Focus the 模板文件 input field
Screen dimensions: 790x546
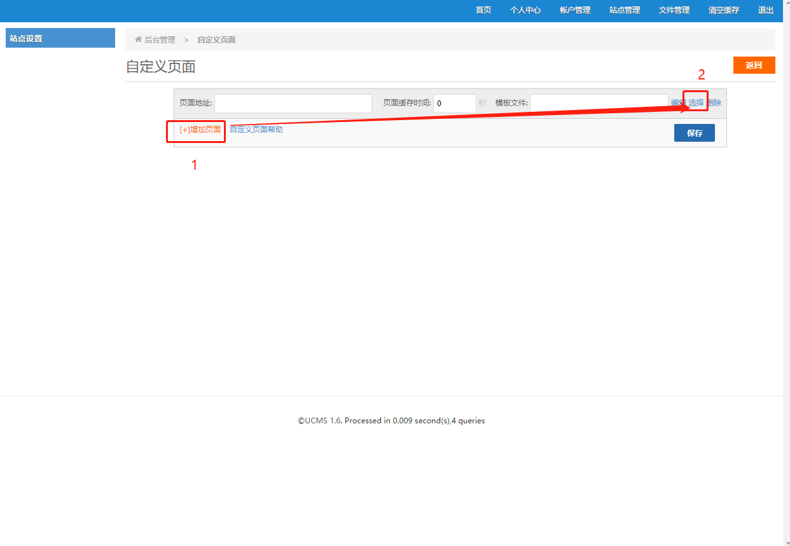[x=599, y=104]
